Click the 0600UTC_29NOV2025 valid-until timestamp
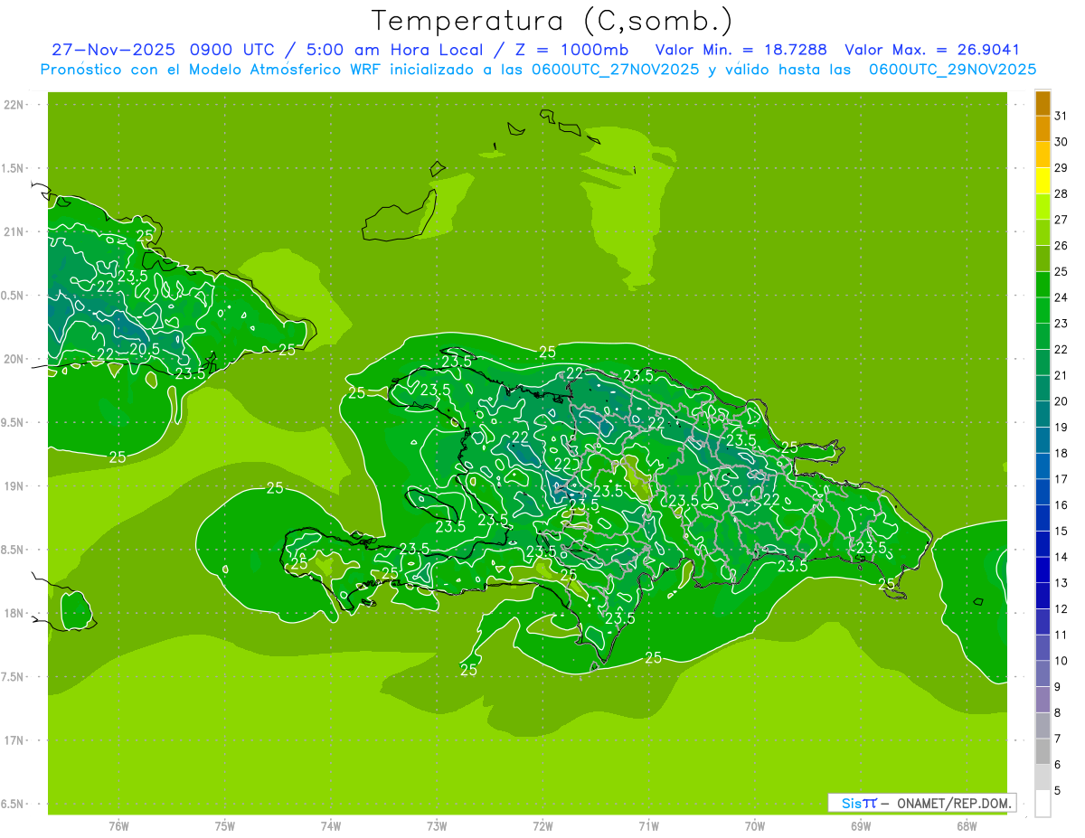This screenshot has height=838, width=1085. (x=952, y=69)
